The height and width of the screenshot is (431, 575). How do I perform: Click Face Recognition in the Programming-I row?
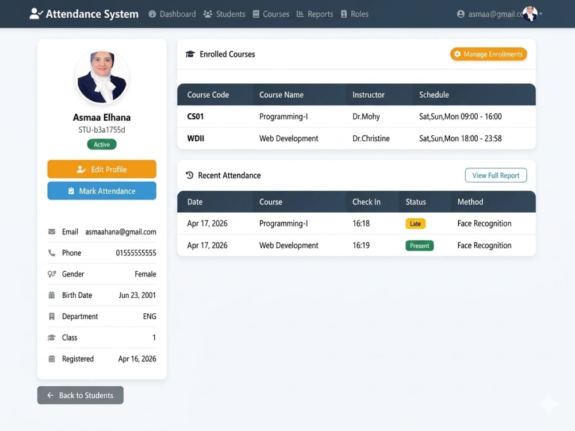click(484, 224)
